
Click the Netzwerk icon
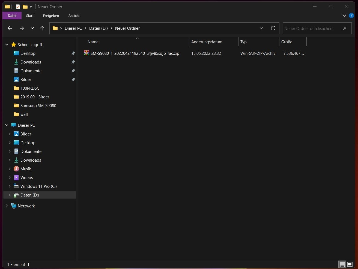pos(14,206)
